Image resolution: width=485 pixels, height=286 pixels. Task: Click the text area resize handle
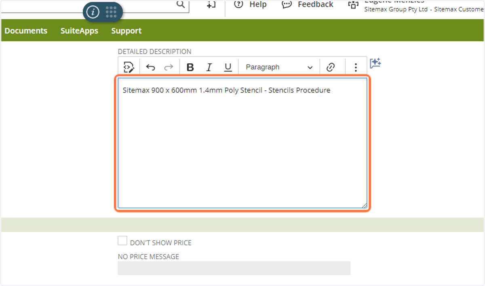coord(364,205)
